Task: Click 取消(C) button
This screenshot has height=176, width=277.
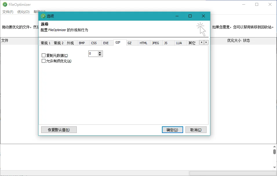Action: coord(196,130)
